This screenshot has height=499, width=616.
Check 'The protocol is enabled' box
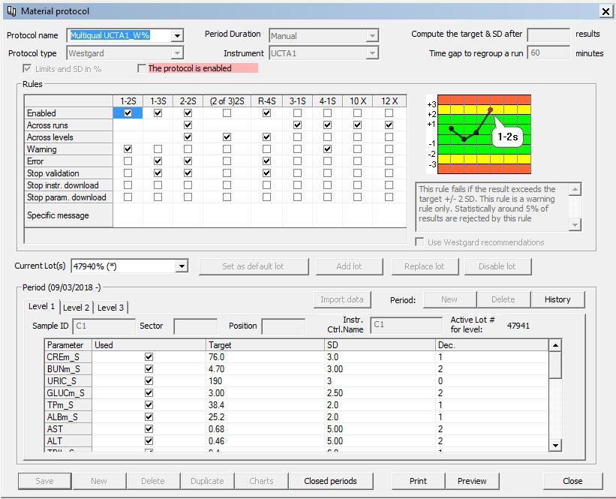[142, 68]
